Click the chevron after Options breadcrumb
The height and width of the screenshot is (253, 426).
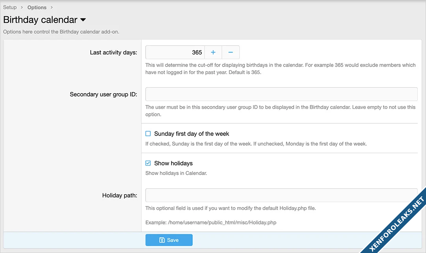point(52,7)
